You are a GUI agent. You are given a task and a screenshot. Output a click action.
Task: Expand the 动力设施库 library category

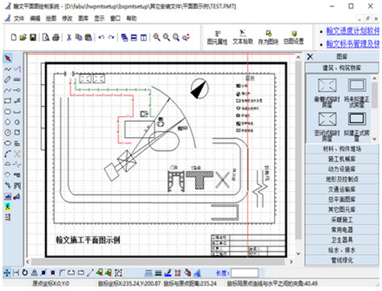342,169
